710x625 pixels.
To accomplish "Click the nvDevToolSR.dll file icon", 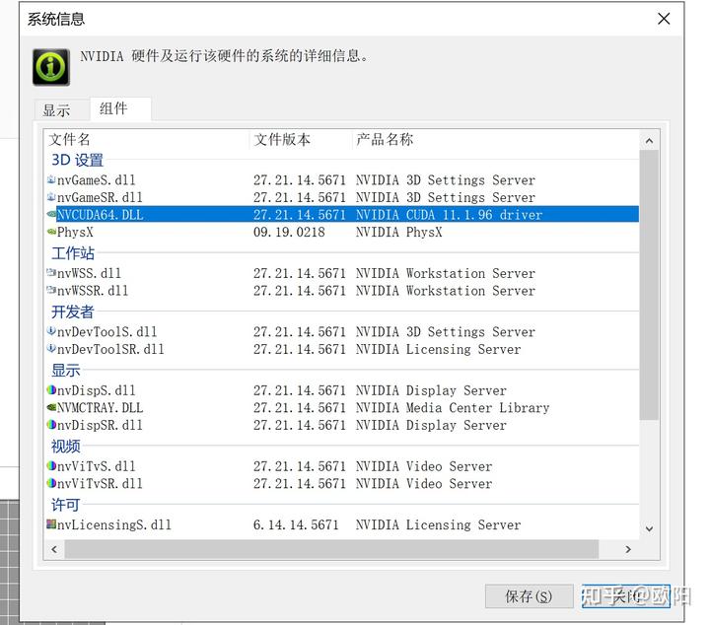I will 51,348.
